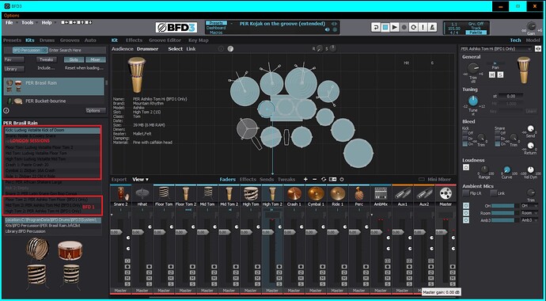Open the Groove Editor tab
The width and height of the screenshot is (546, 301).
(x=165, y=40)
